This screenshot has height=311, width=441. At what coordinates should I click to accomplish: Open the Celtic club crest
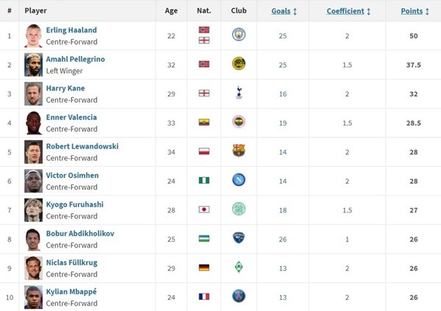238,209
